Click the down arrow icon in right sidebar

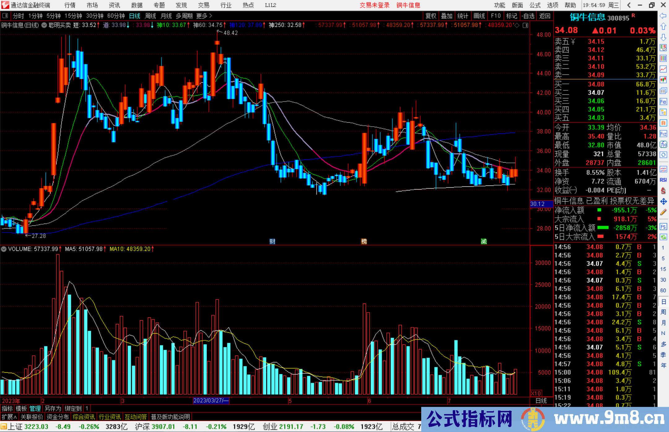[x=663, y=37]
